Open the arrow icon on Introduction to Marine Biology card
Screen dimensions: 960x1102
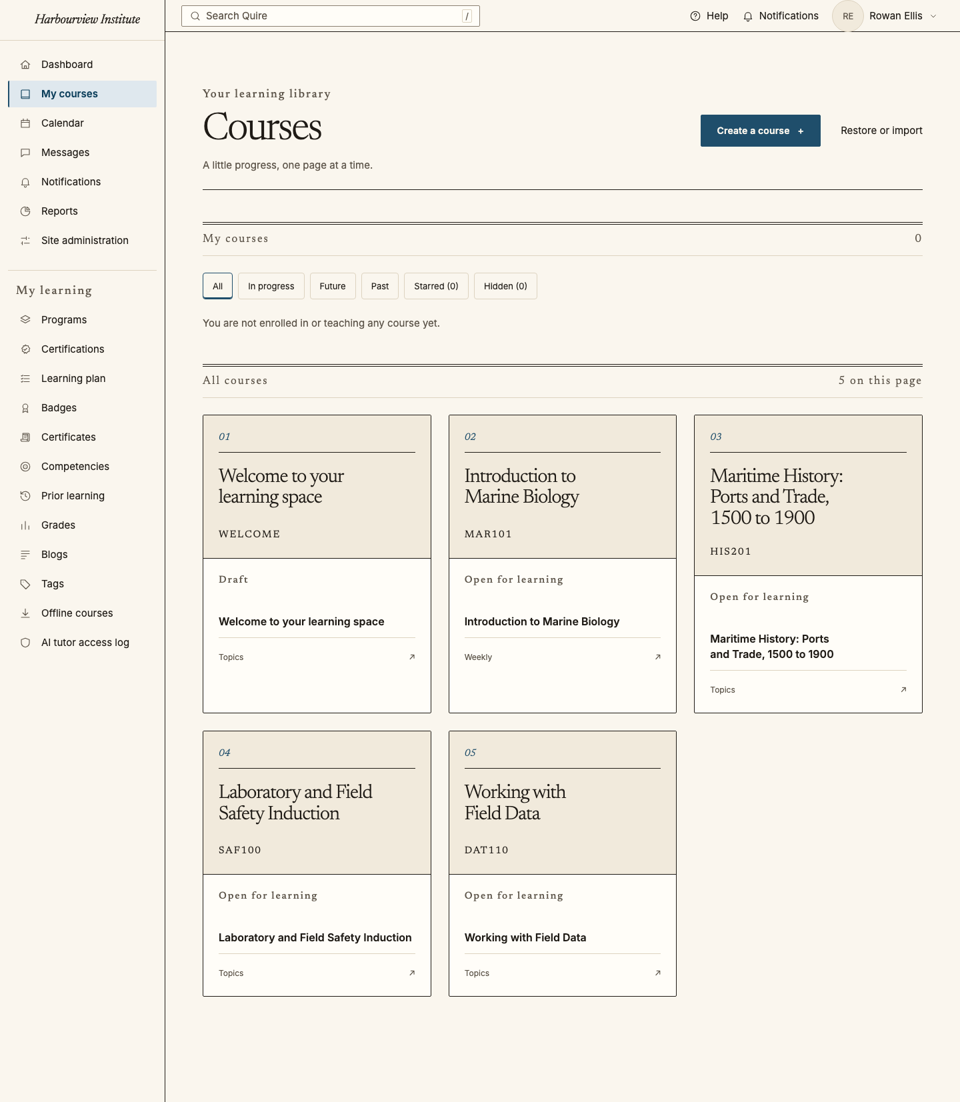pyautogui.click(x=657, y=657)
